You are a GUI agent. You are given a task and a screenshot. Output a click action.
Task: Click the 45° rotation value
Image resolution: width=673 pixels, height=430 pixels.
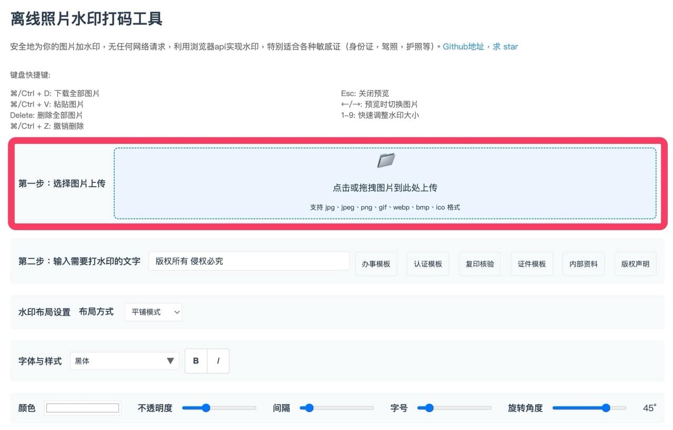click(650, 408)
